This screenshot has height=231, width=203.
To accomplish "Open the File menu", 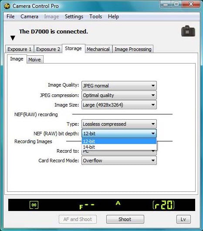I will [x=10, y=17].
